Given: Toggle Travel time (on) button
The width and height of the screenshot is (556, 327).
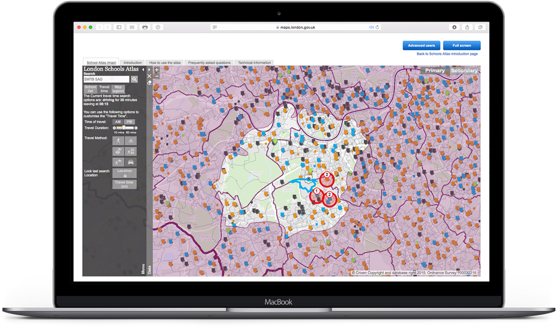Looking at the screenshot, I should coord(124,184).
